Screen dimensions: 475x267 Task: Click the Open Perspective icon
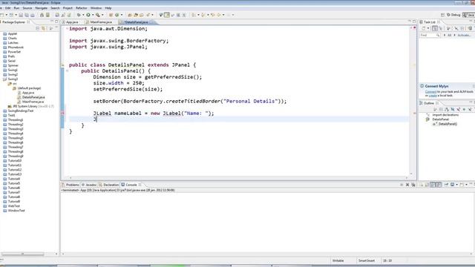click(x=442, y=15)
